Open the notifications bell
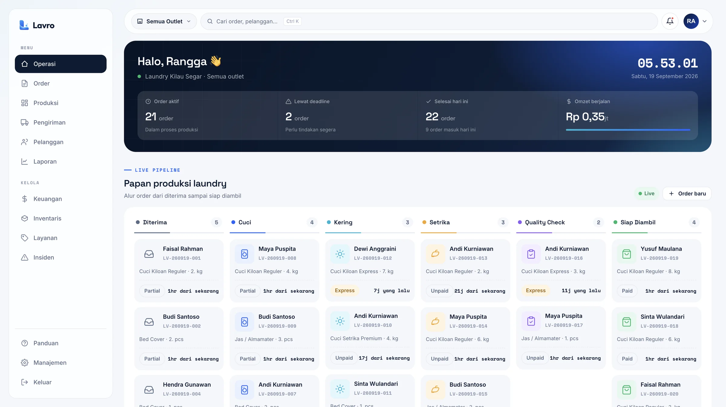726x407 pixels. 670,21
